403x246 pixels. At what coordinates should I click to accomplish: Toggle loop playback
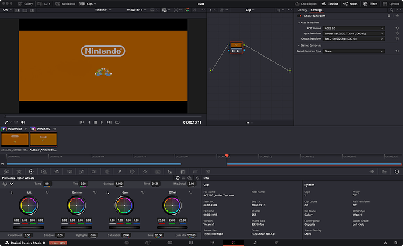coord(117,122)
